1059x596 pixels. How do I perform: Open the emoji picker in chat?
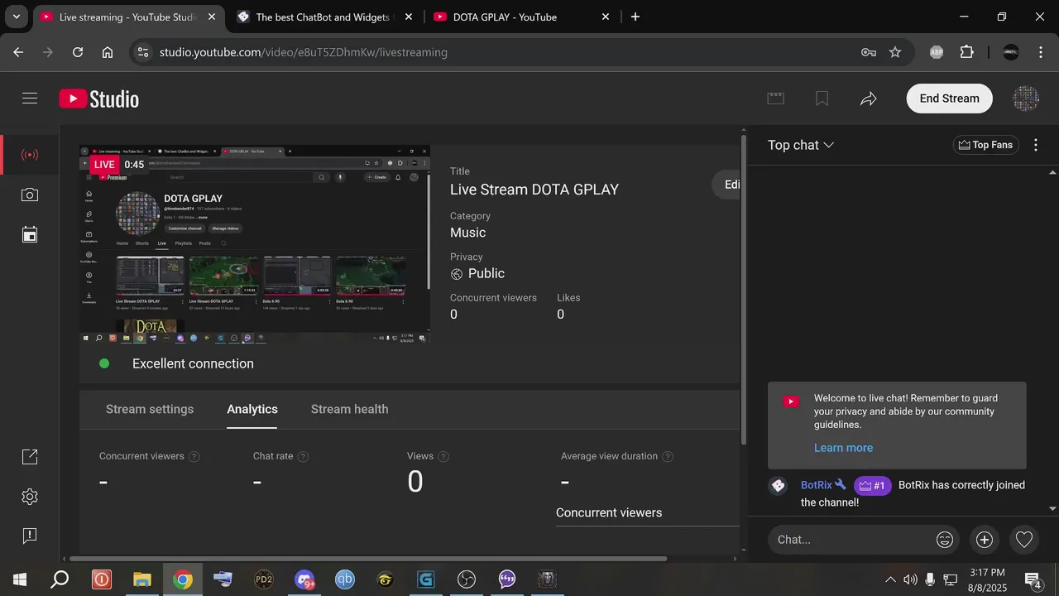pos(945,540)
